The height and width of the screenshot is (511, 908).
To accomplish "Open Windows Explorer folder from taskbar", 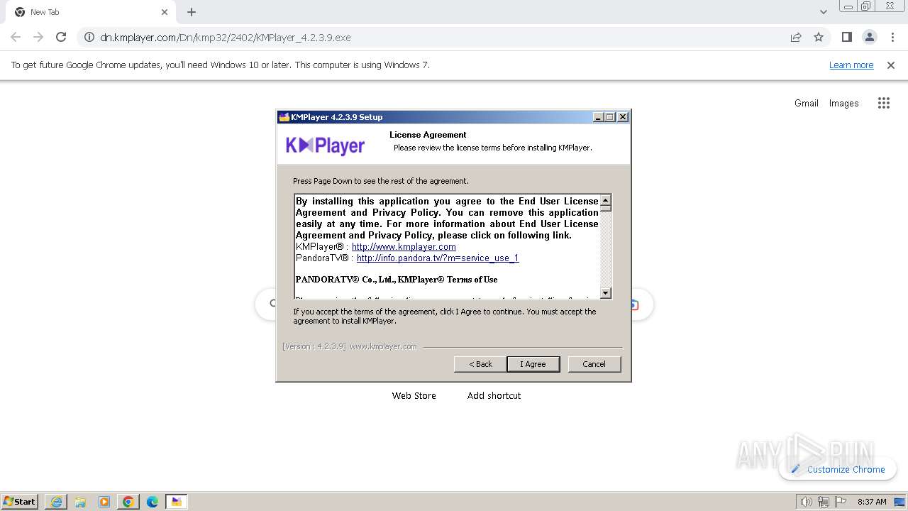I will pyautogui.click(x=80, y=502).
